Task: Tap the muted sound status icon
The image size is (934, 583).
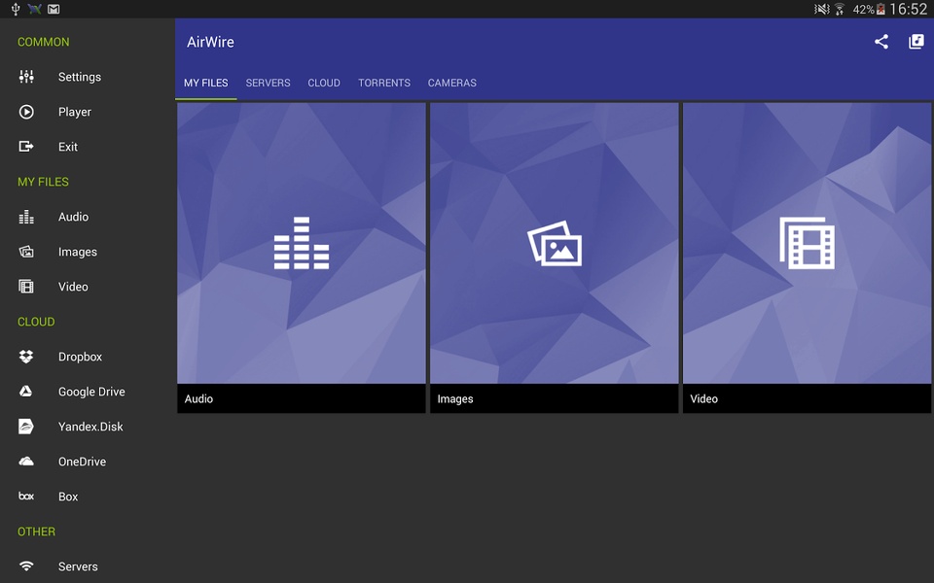Action: (x=822, y=9)
